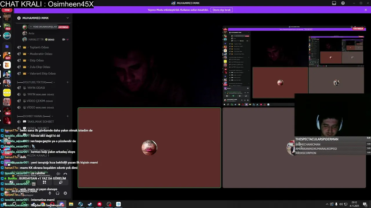Open the ZG server icon
This screenshot has height=208, width=371.
(7, 65)
